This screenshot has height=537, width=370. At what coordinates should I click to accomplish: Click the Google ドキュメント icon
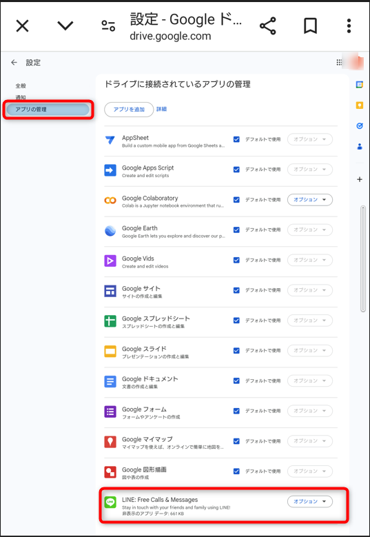(110, 381)
